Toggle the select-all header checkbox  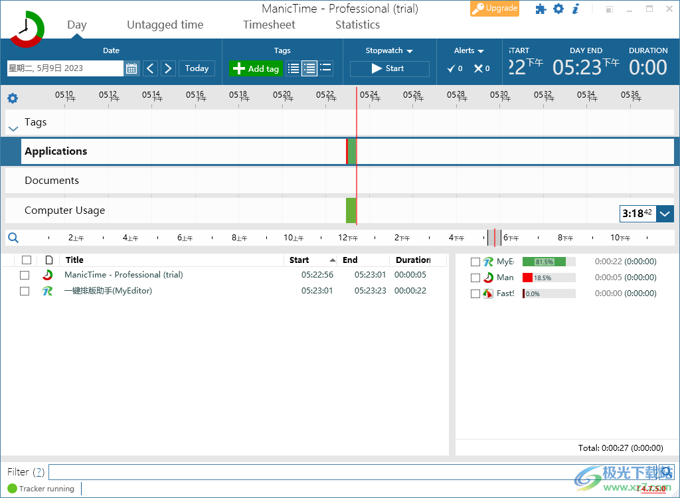[27, 260]
